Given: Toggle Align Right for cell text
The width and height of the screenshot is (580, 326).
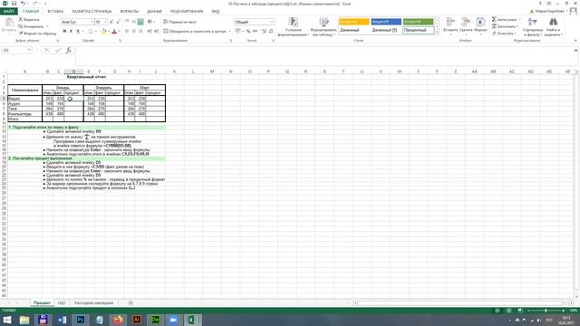Looking at the screenshot, I should point(140,32).
